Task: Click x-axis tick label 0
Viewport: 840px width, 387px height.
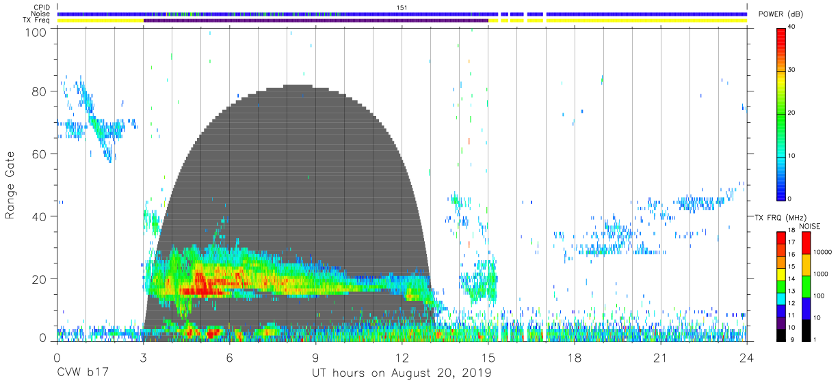Action: [57, 358]
